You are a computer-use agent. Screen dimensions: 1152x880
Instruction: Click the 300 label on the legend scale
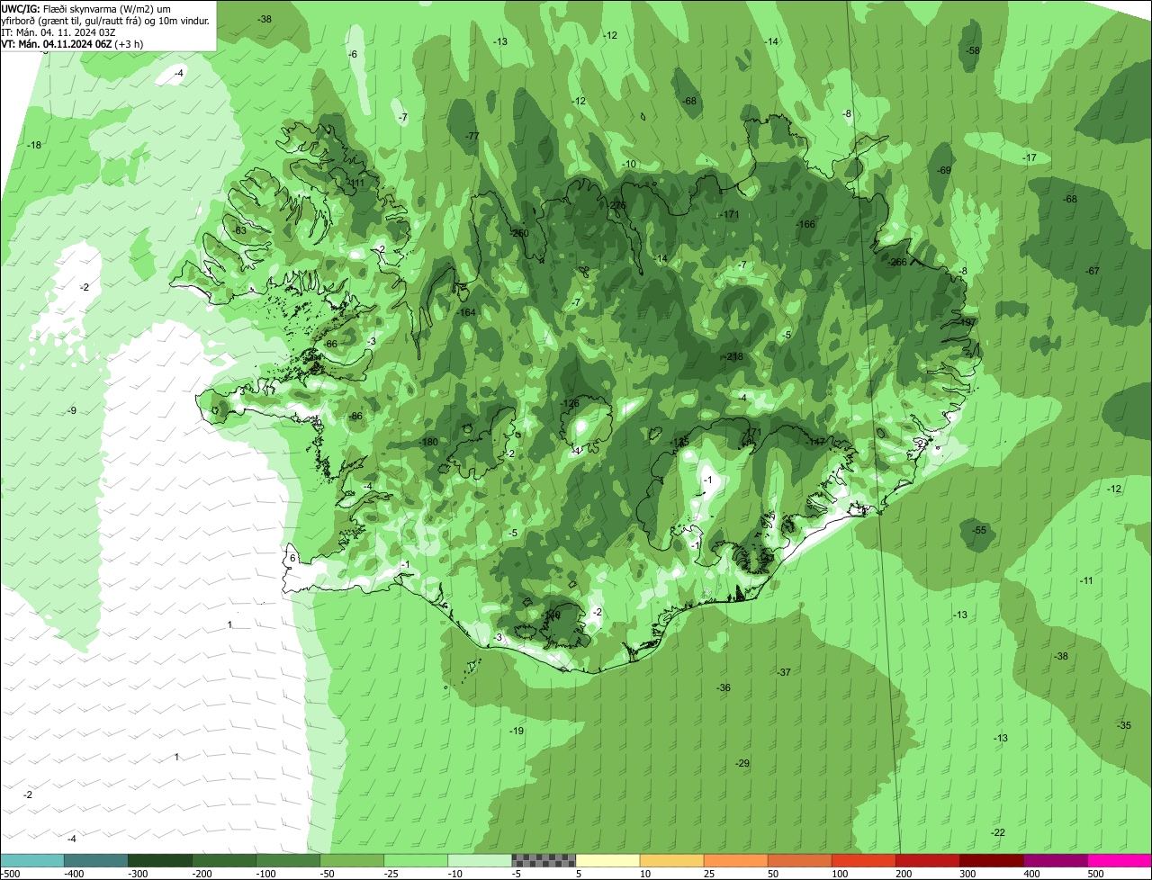tap(967, 874)
